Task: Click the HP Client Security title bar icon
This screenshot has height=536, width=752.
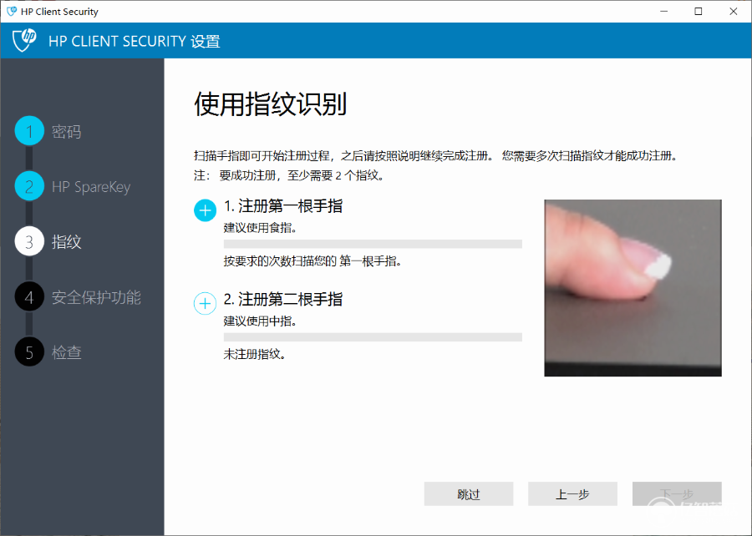Action: [12, 12]
